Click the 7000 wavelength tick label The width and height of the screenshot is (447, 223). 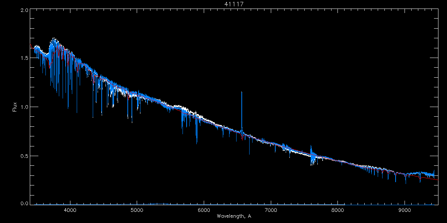coord(271,210)
